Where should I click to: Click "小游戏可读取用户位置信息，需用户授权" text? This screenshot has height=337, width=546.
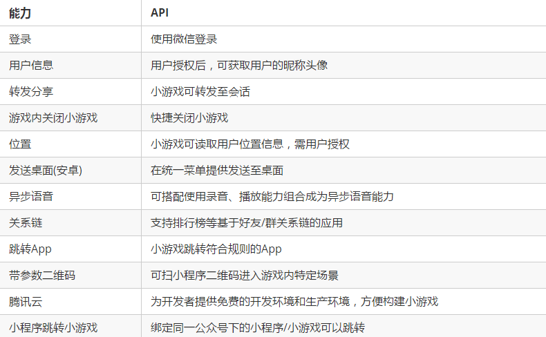pos(250,144)
